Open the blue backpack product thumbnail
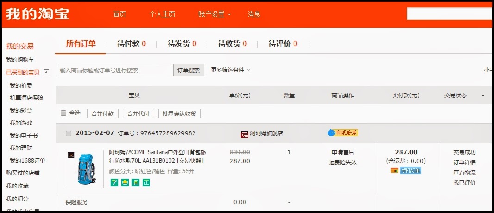This screenshot has width=494, height=213. (x=84, y=169)
